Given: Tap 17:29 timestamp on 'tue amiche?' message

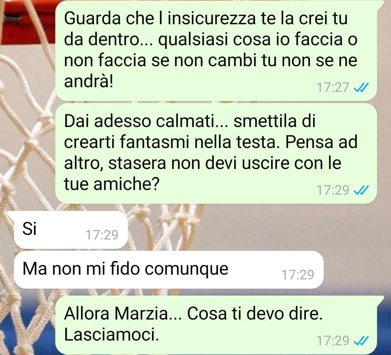Looking at the screenshot, I should click(333, 190).
